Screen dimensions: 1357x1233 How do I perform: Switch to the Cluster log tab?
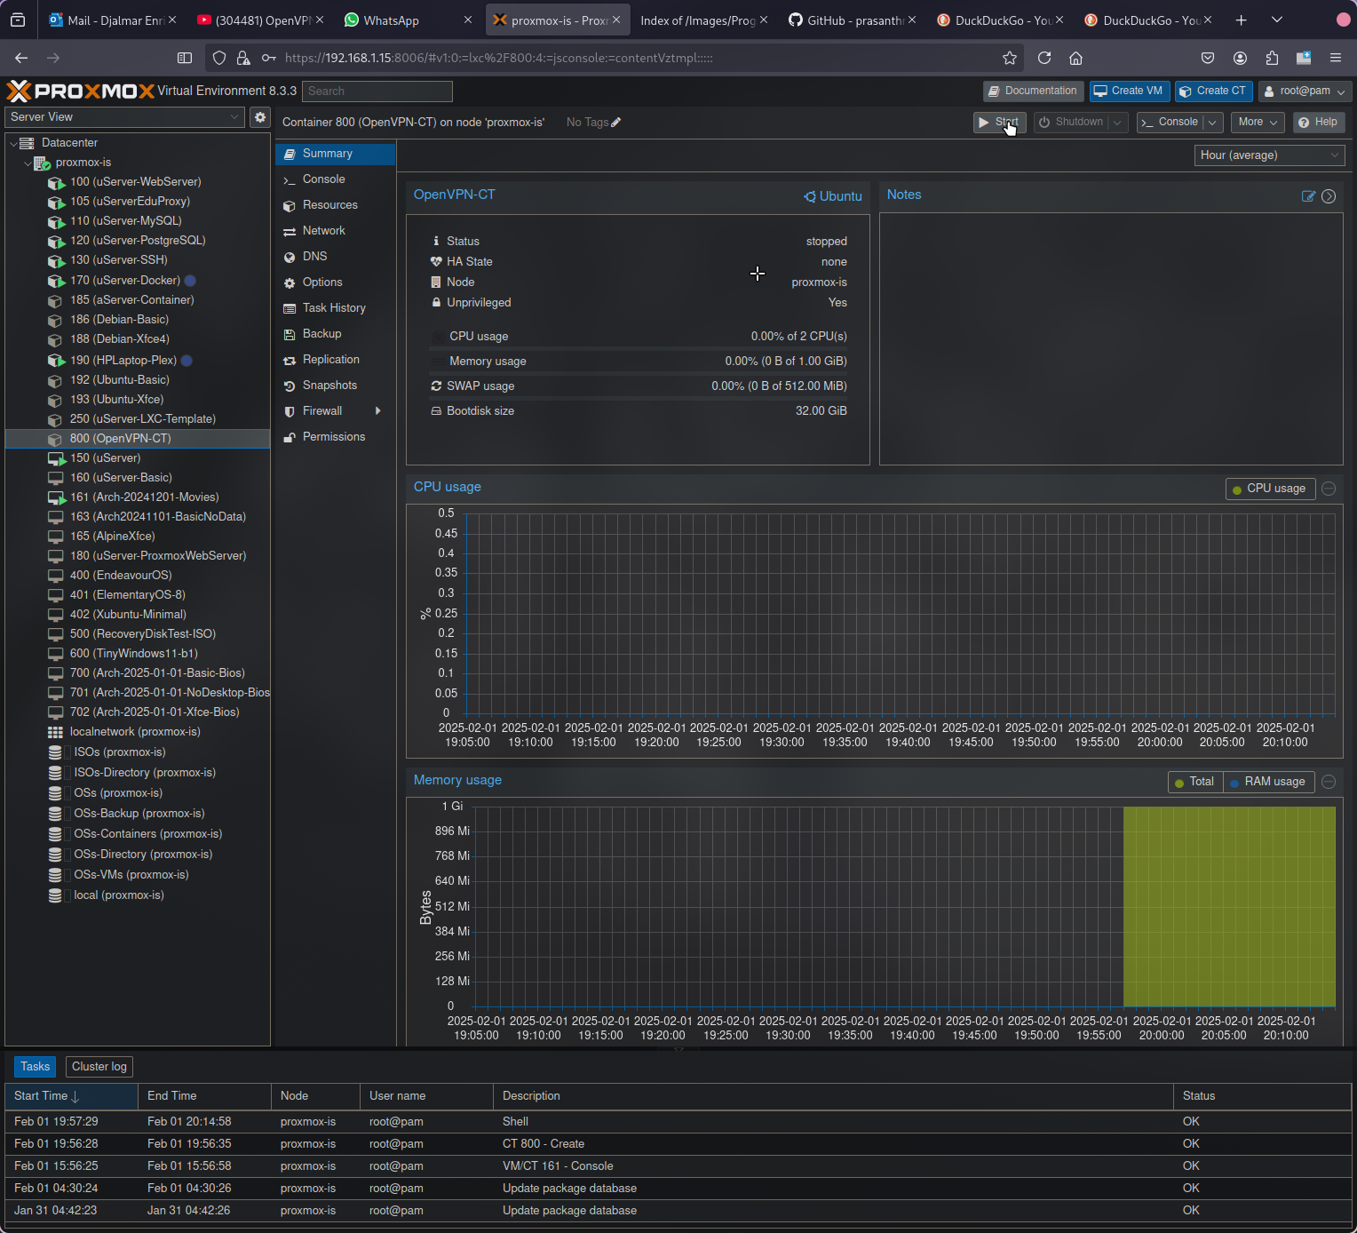pos(99,1067)
